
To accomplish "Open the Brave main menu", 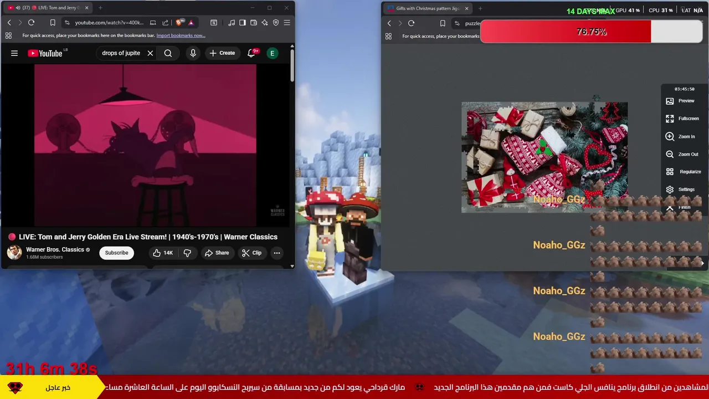I will [287, 23].
